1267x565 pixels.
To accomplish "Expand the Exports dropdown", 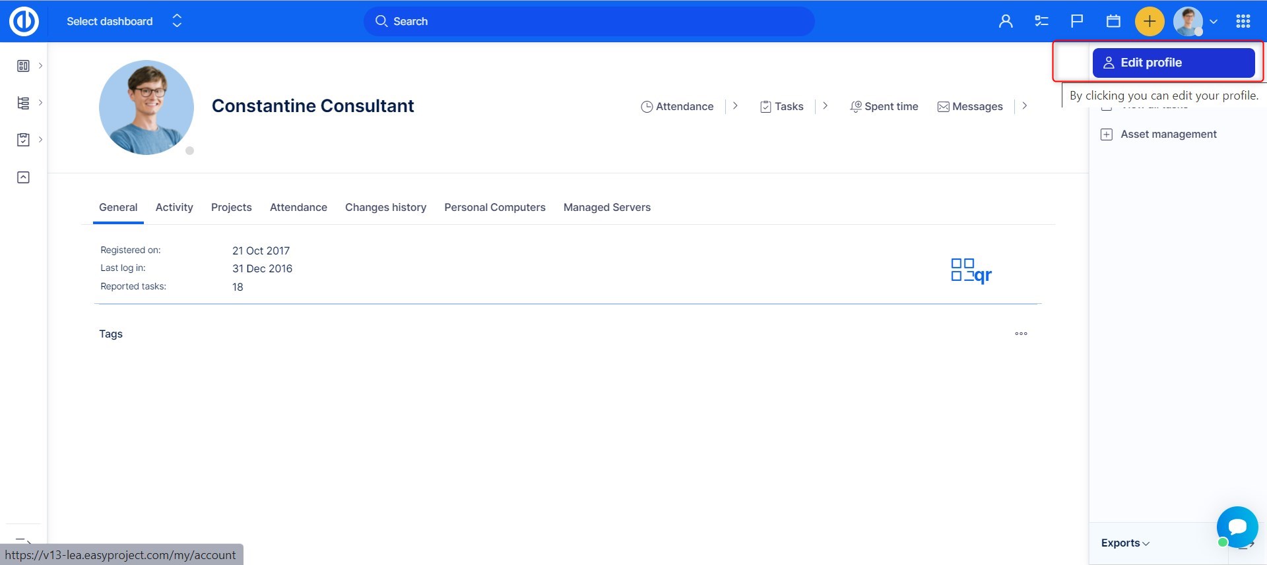I will pos(1125,543).
